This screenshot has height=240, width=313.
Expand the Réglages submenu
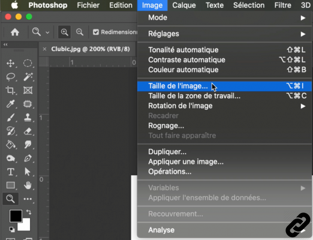tap(225, 34)
